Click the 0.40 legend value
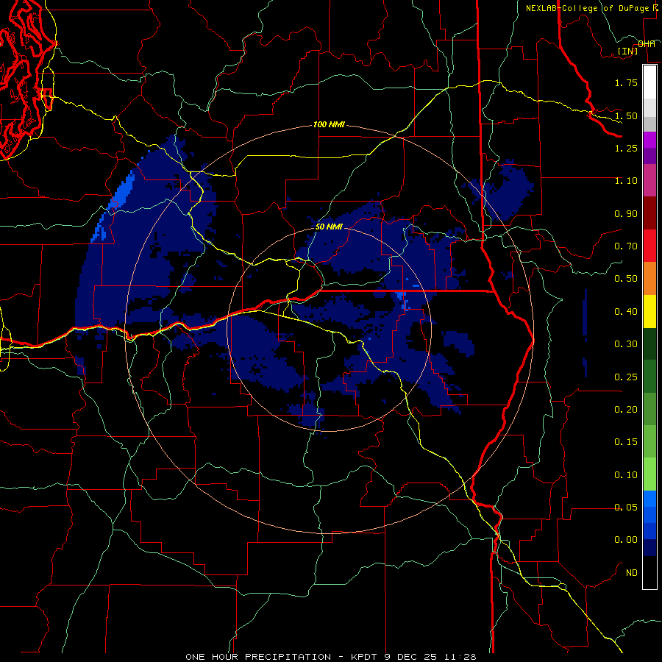The width and height of the screenshot is (662, 662). pyautogui.click(x=626, y=312)
